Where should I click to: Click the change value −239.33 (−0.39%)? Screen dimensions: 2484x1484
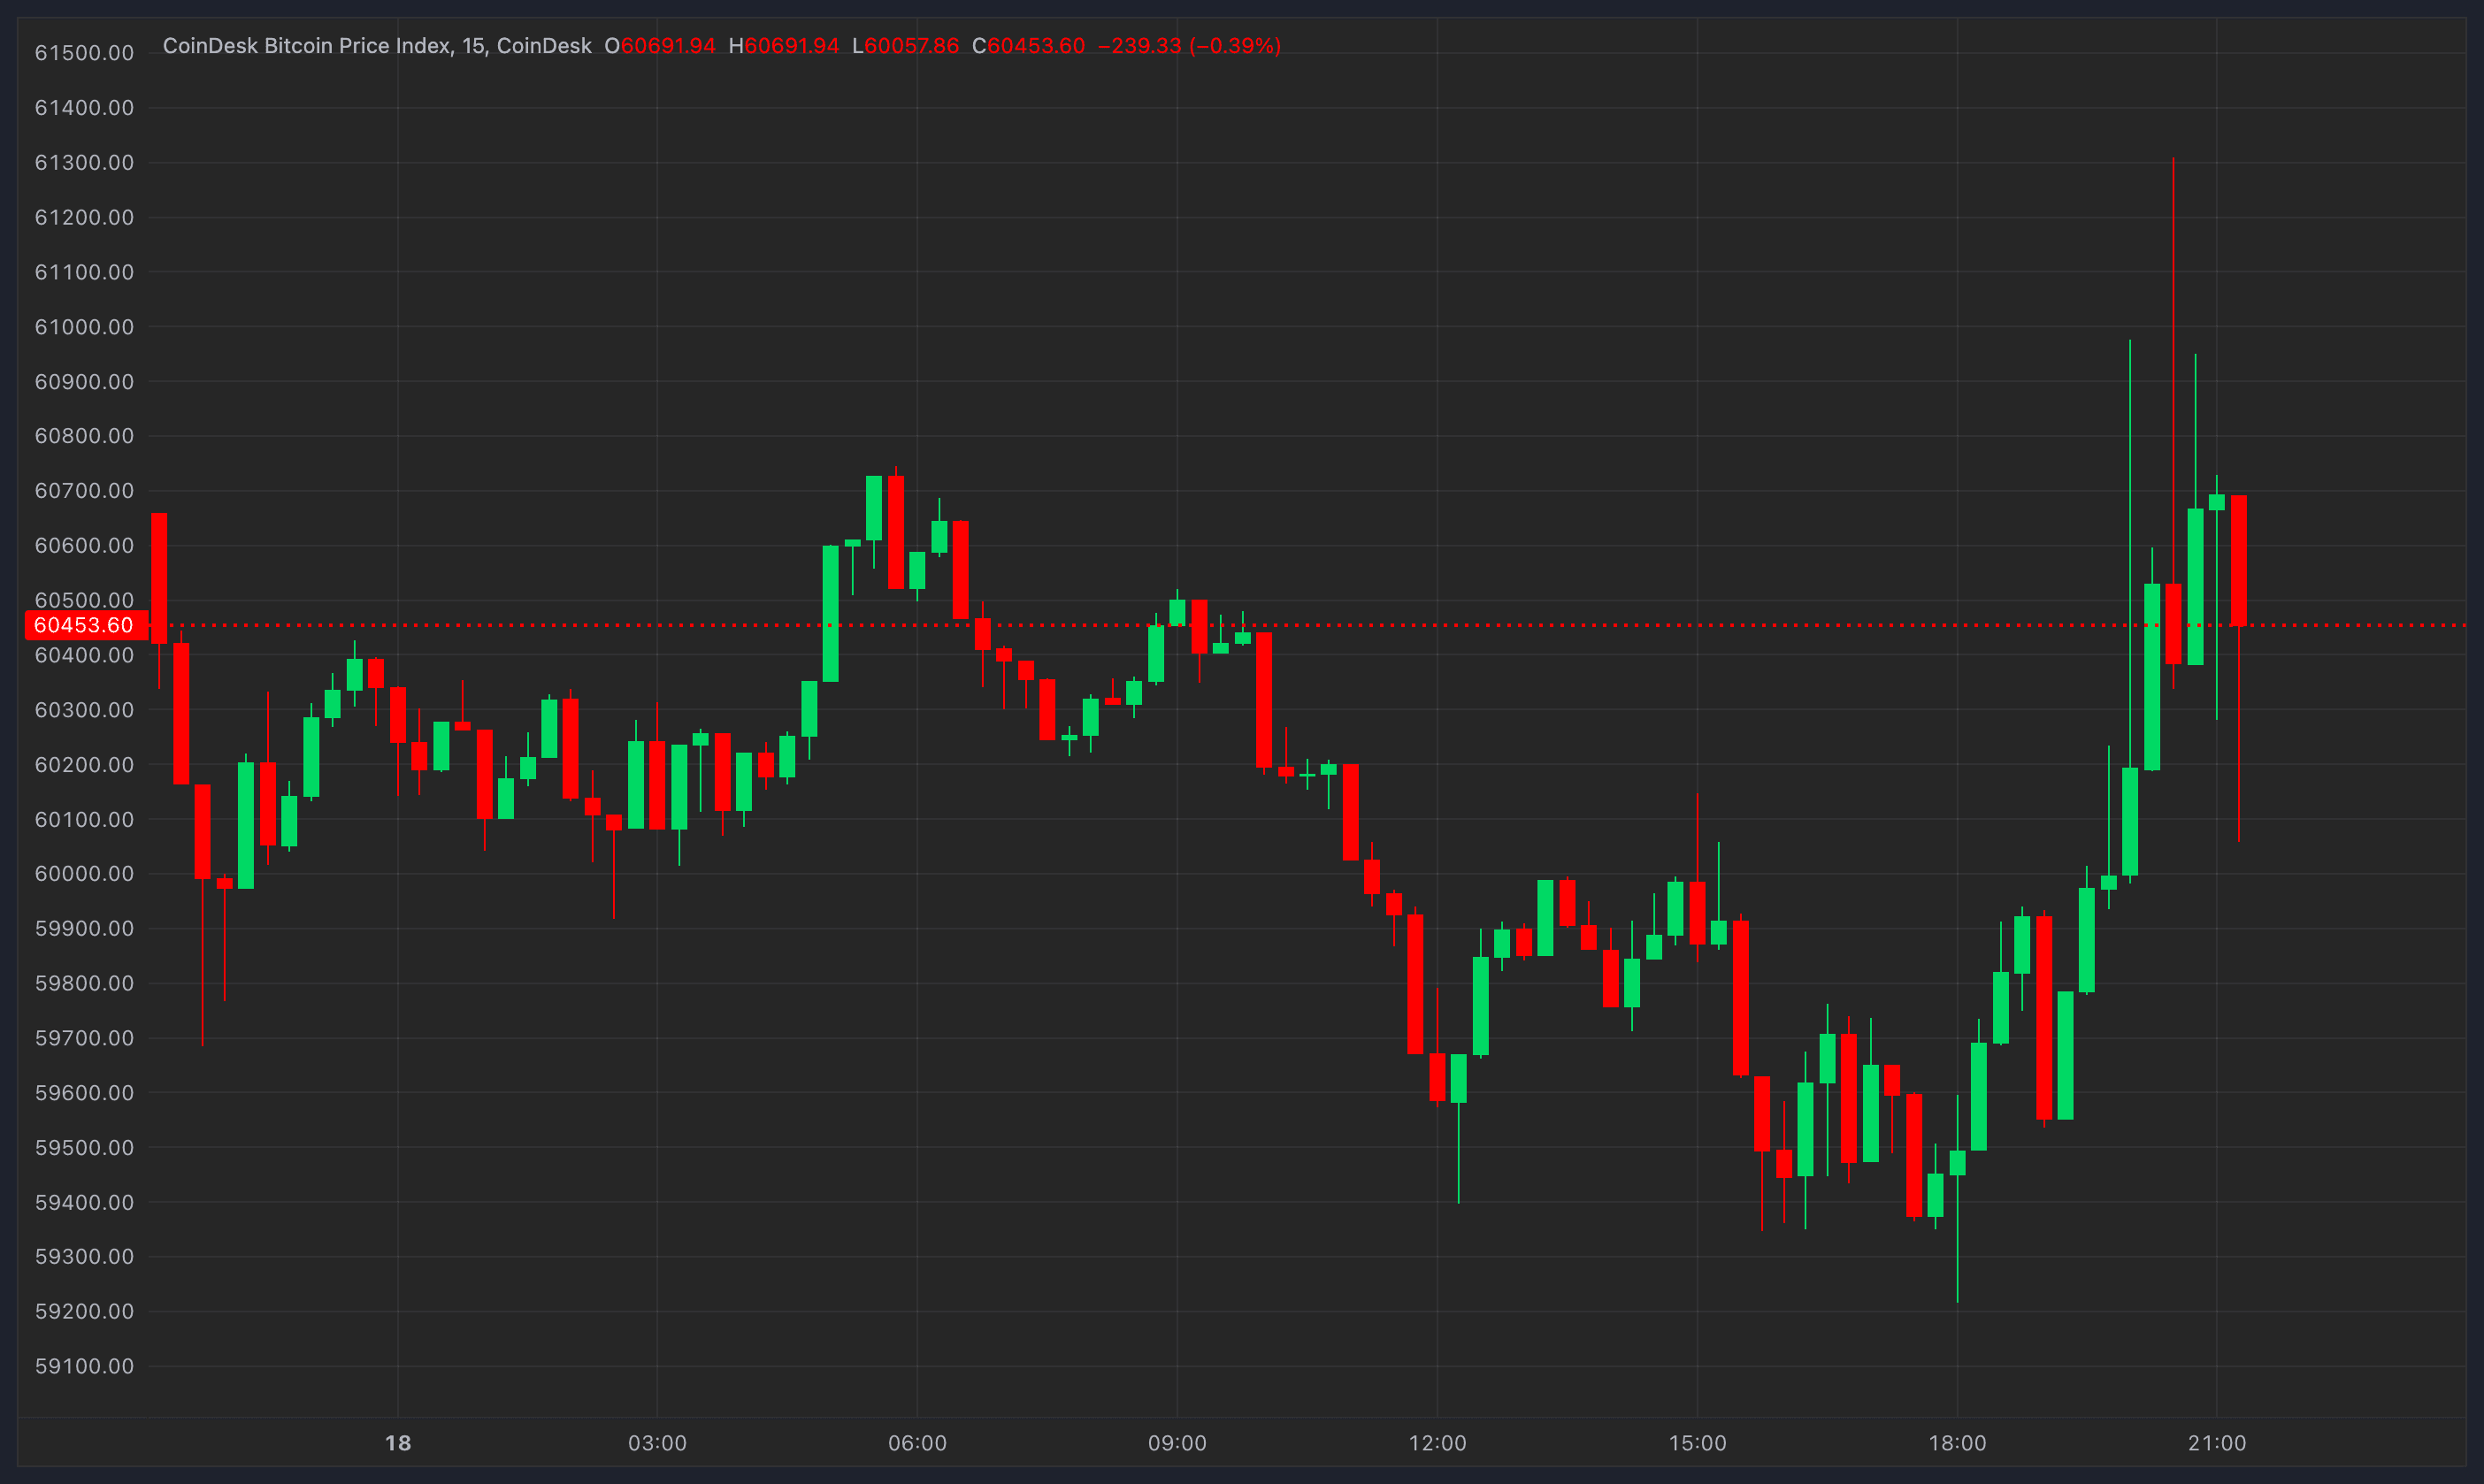coord(1189,46)
